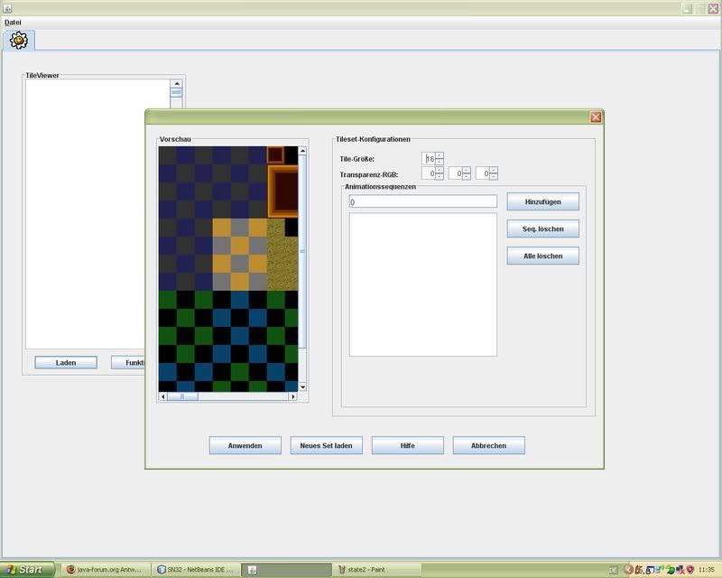Screen dimensions: 722x578
Task: Select the small orange-framed tile at preview top
Action: 275,155
